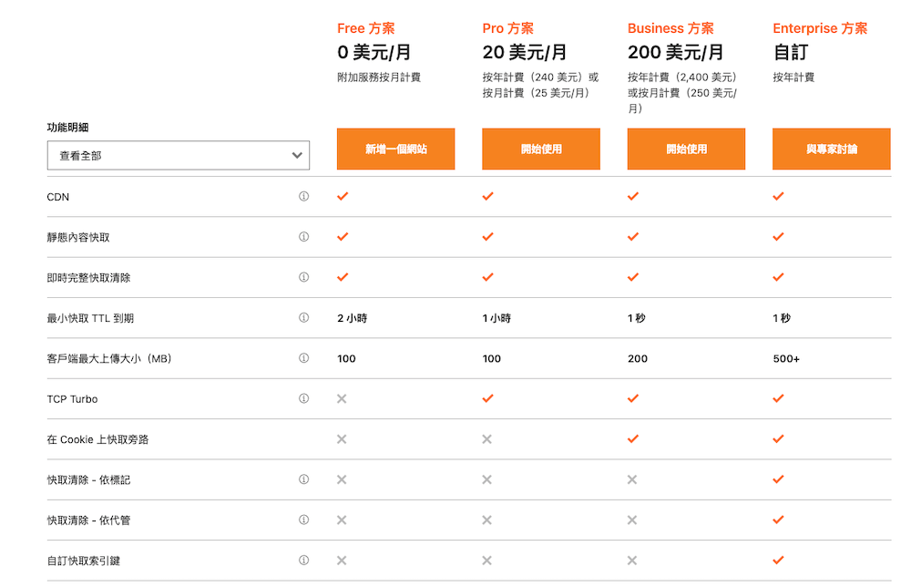Click Business checkmark in Cookie 上快取旁路 row

633,438
